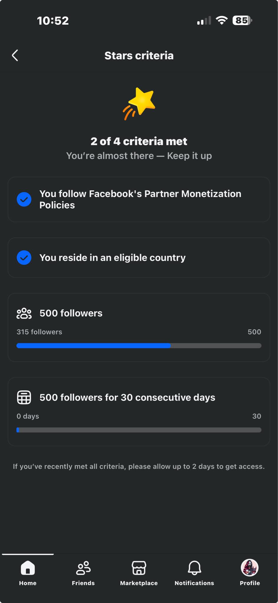The width and height of the screenshot is (278, 603).
Task: Open the Notifications bell icon
Action: [x=195, y=568]
